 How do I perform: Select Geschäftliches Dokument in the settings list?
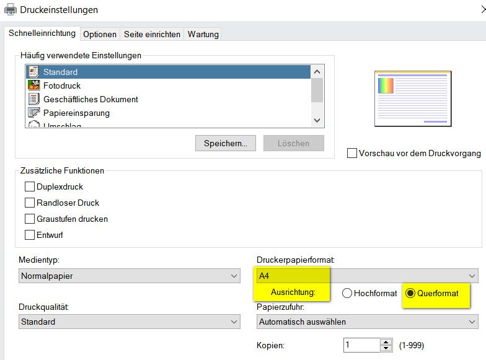pos(168,99)
